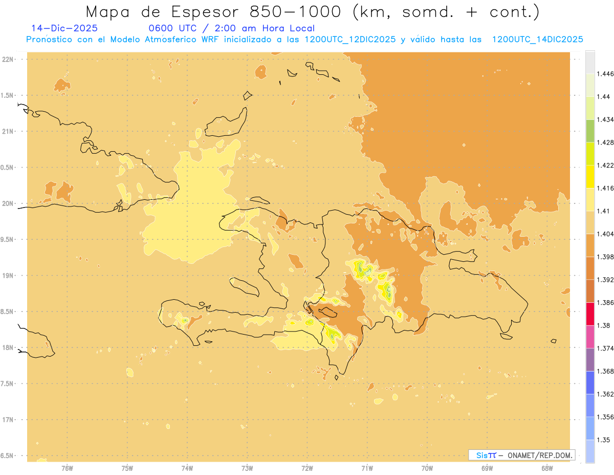Pick the orange swatch between 1.398 and 1.404
614x475 pixels.
590,245
